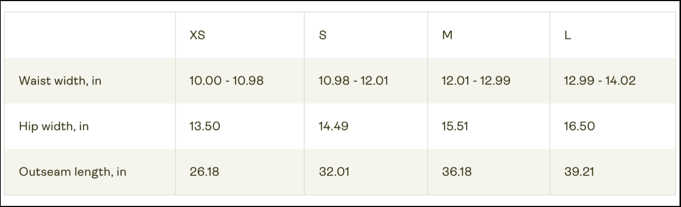
Task: Select the 'Hip width, in' row label
Action: [54, 126]
